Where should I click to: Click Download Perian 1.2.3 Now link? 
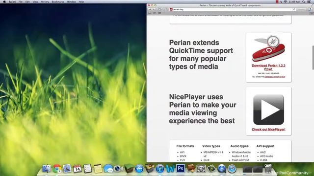268,67
